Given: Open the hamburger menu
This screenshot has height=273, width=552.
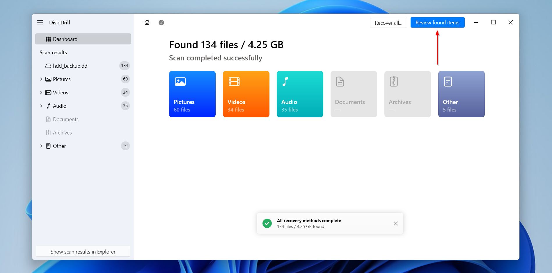Looking at the screenshot, I should 40,22.
